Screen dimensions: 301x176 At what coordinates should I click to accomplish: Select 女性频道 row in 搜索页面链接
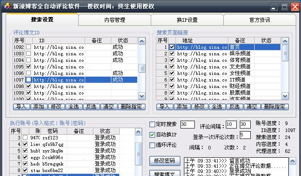218,73
